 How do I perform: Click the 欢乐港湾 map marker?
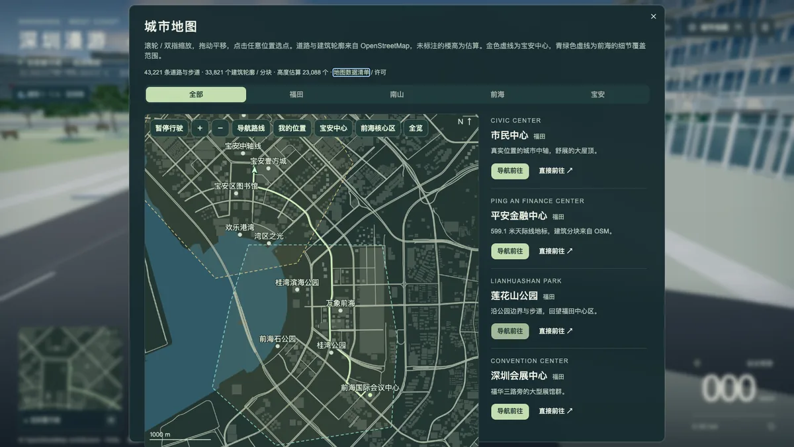click(x=240, y=234)
